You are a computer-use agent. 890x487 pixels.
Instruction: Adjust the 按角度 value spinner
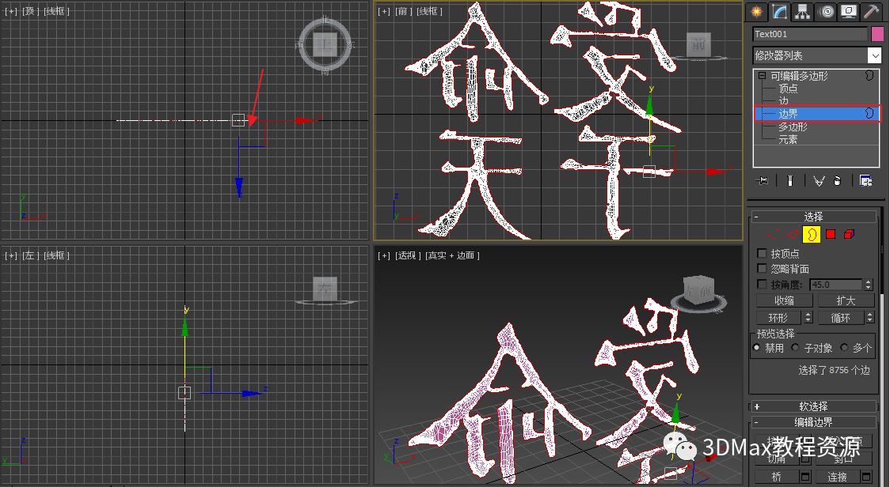tap(868, 284)
